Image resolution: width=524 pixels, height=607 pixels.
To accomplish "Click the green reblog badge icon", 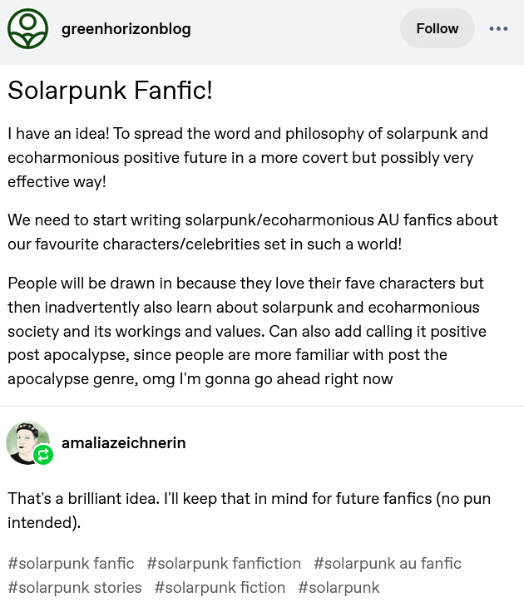I will (x=43, y=456).
